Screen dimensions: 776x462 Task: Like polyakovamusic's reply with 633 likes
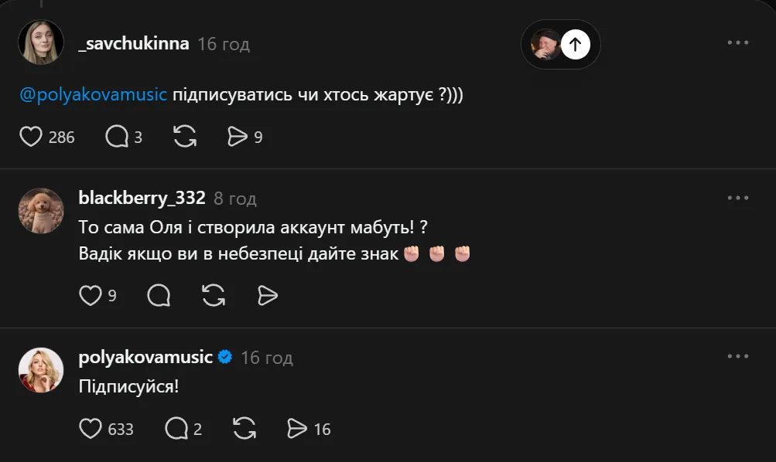click(x=91, y=428)
